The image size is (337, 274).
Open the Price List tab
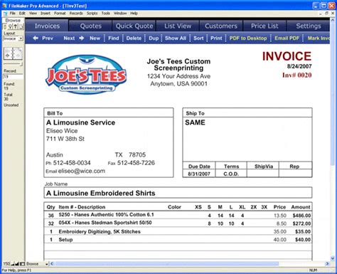[x=264, y=26]
